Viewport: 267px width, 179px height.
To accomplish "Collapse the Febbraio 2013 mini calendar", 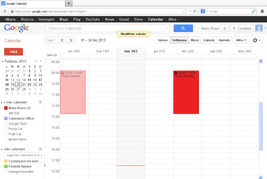I will [x=2, y=61].
